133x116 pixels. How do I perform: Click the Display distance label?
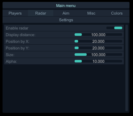[x=21, y=35]
